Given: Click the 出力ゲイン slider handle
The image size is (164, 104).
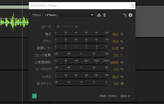Looking at the screenshot, I should 94,85.
